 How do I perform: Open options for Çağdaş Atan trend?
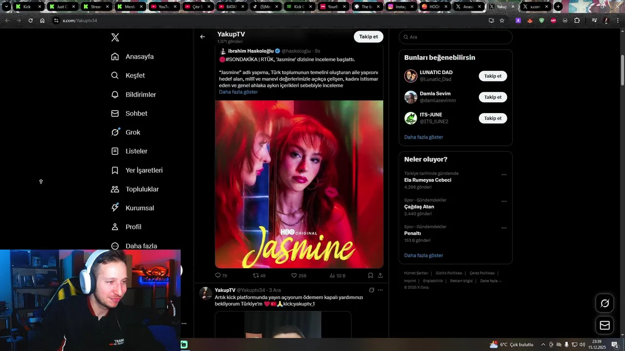504,201
